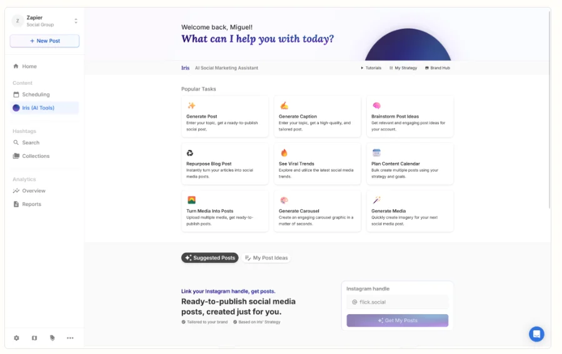Open the chat support bubble

pyautogui.click(x=536, y=334)
